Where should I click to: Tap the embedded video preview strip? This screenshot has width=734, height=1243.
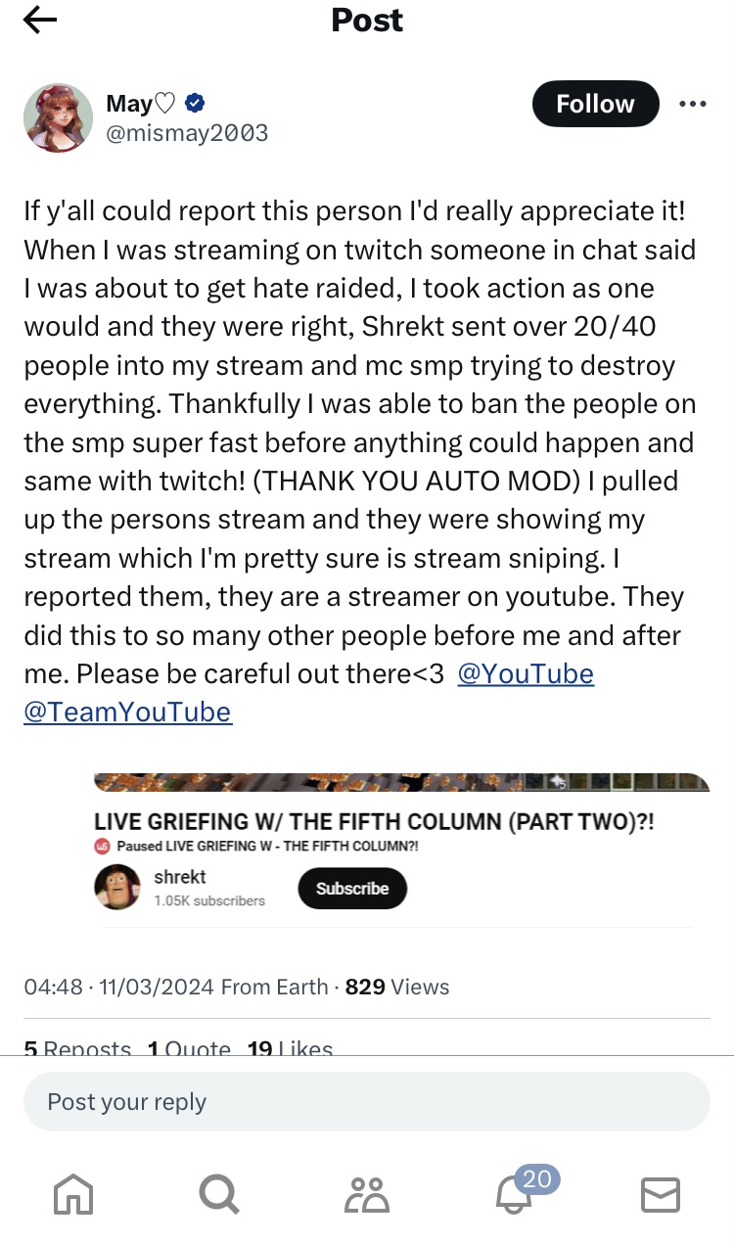point(401,782)
